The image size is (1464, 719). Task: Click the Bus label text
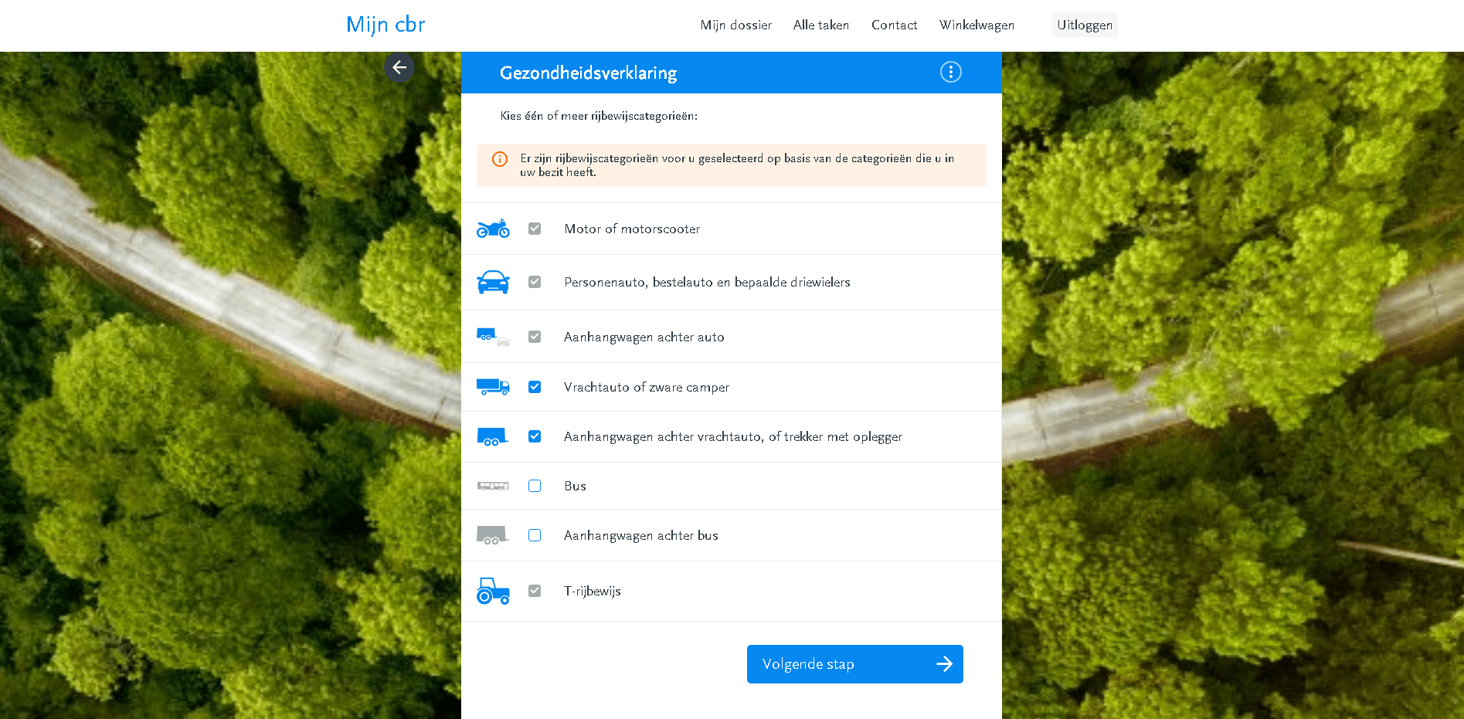[575, 486]
